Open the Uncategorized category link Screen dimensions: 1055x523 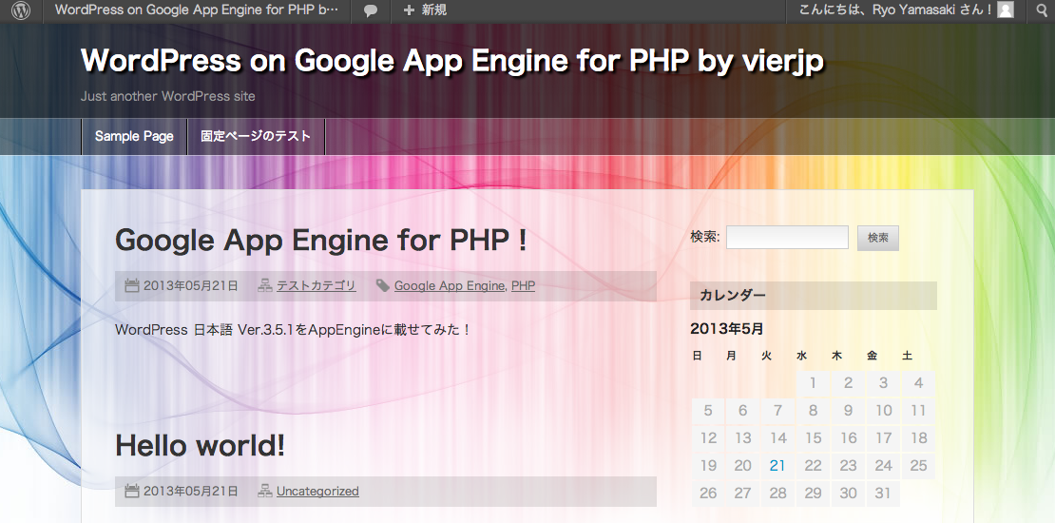pyautogui.click(x=317, y=491)
